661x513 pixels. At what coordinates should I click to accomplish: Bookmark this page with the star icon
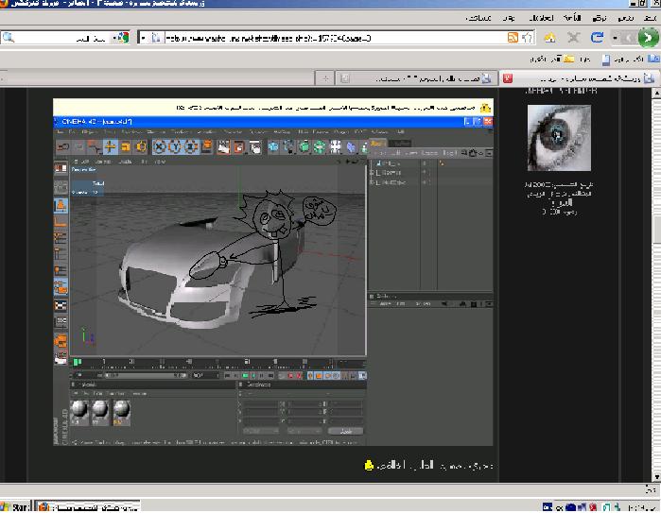click(x=527, y=38)
